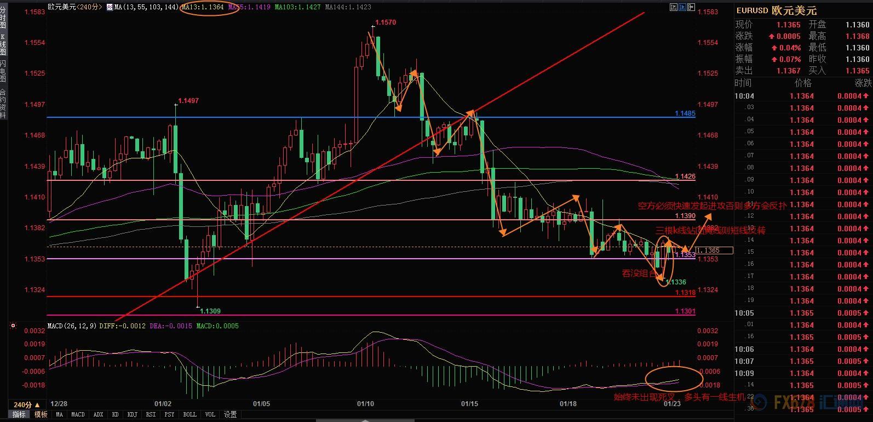873x422 pixels.
Task: Click the 01/23 date on time axis
Action: point(672,404)
